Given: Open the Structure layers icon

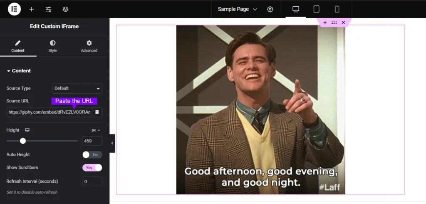Looking at the screenshot, I should 65,9.
